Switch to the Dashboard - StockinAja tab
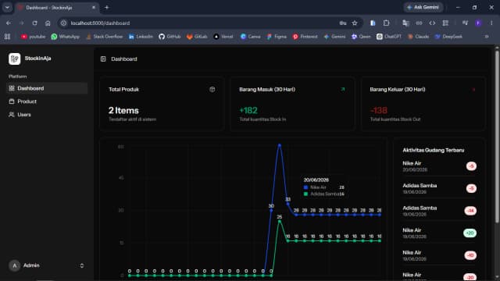Viewport: 500px width, 281px height. [x=57, y=7]
